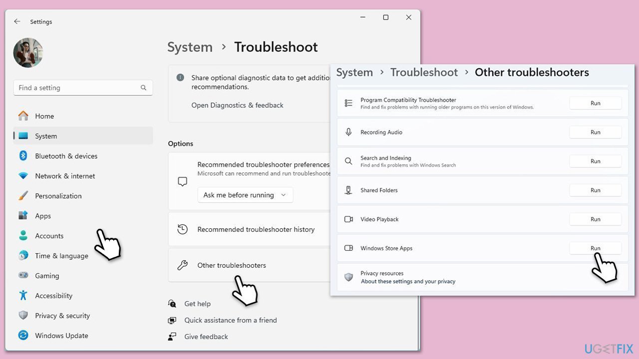The image size is (639, 359).
Task: Click the Personalization paintbrush icon
Action: pyautogui.click(x=23, y=195)
